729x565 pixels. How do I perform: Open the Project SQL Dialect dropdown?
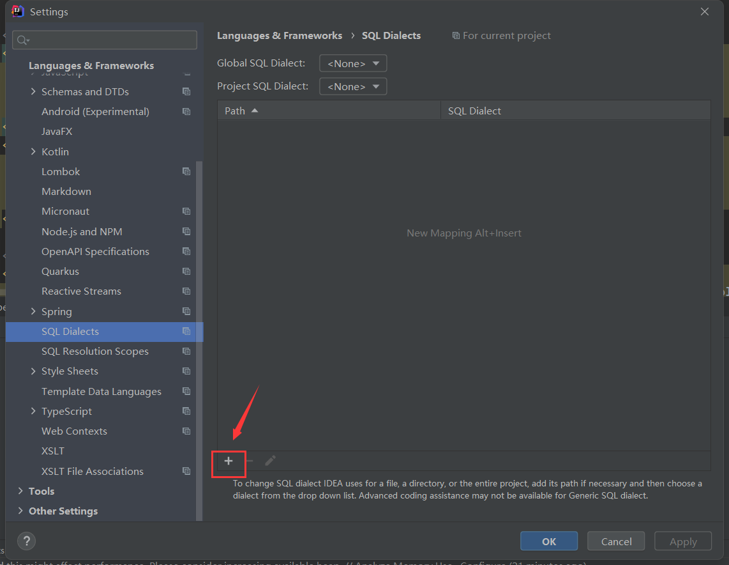[x=353, y=86]
